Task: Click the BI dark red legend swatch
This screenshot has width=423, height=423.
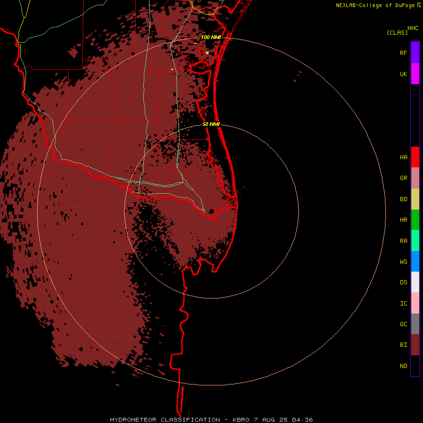Action: (x=415, y=345)
